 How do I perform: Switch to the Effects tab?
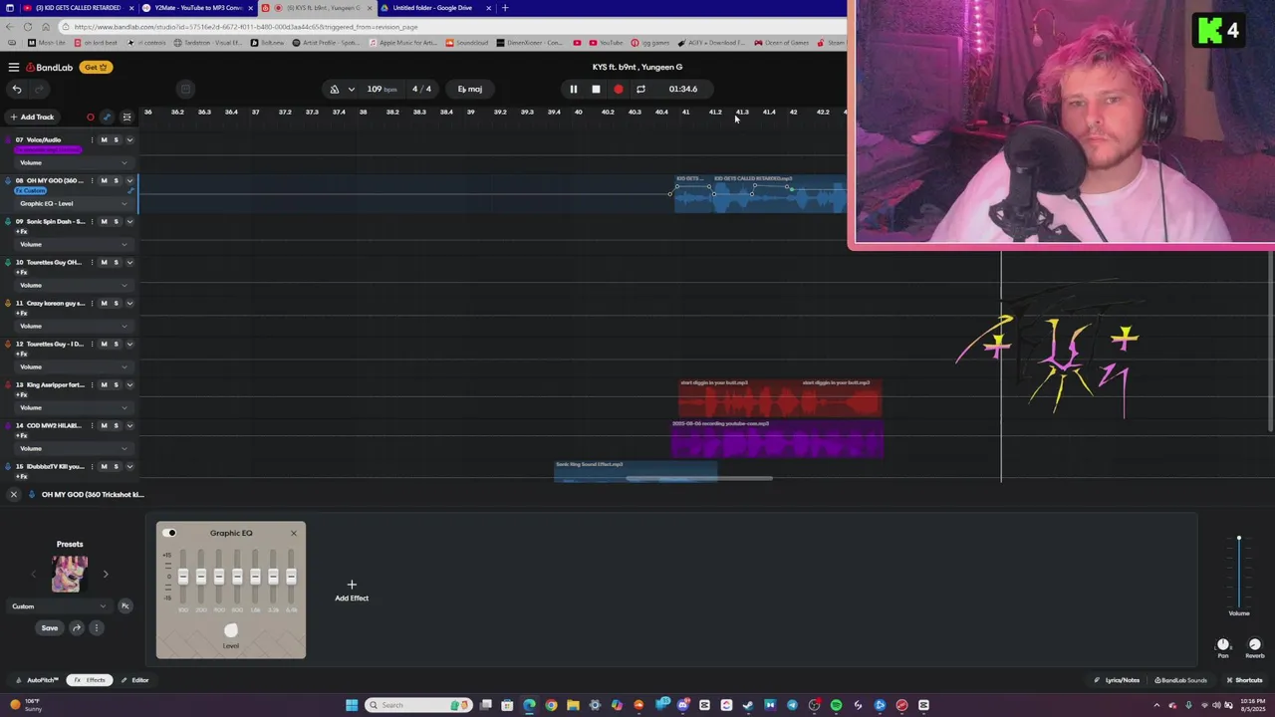pyautogui.click(x=90, y=680)
